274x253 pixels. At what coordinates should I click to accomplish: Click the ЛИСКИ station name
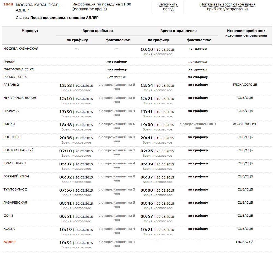point(9,124)
